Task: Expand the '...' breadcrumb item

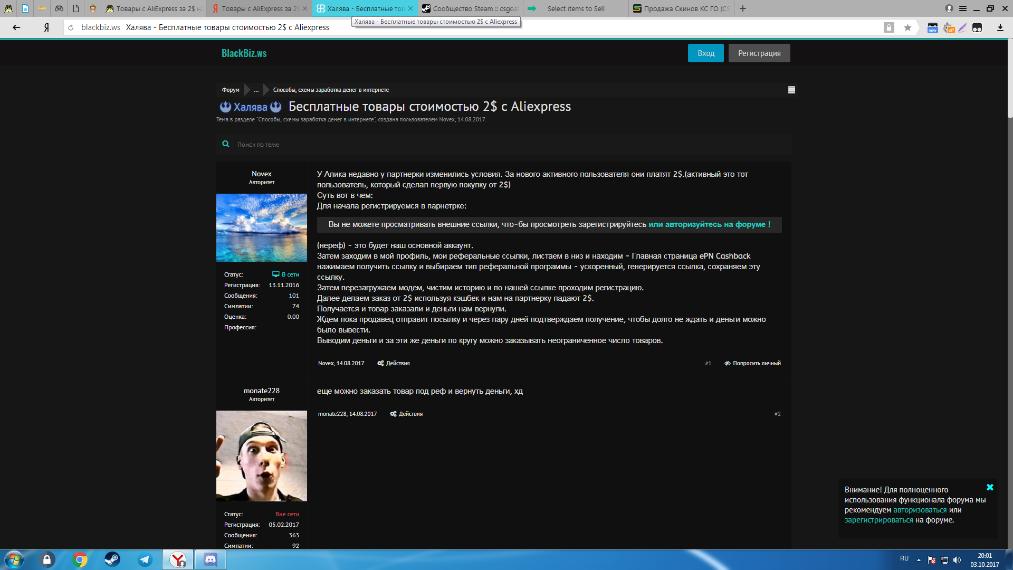Action: click(x=256, y=90)
